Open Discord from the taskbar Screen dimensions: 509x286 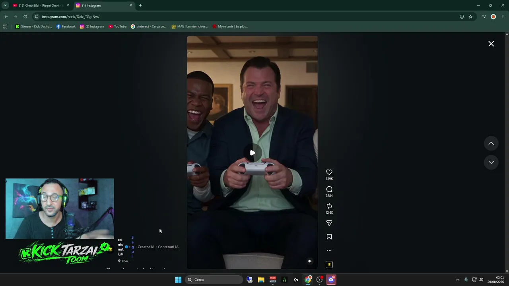point(331,280)
